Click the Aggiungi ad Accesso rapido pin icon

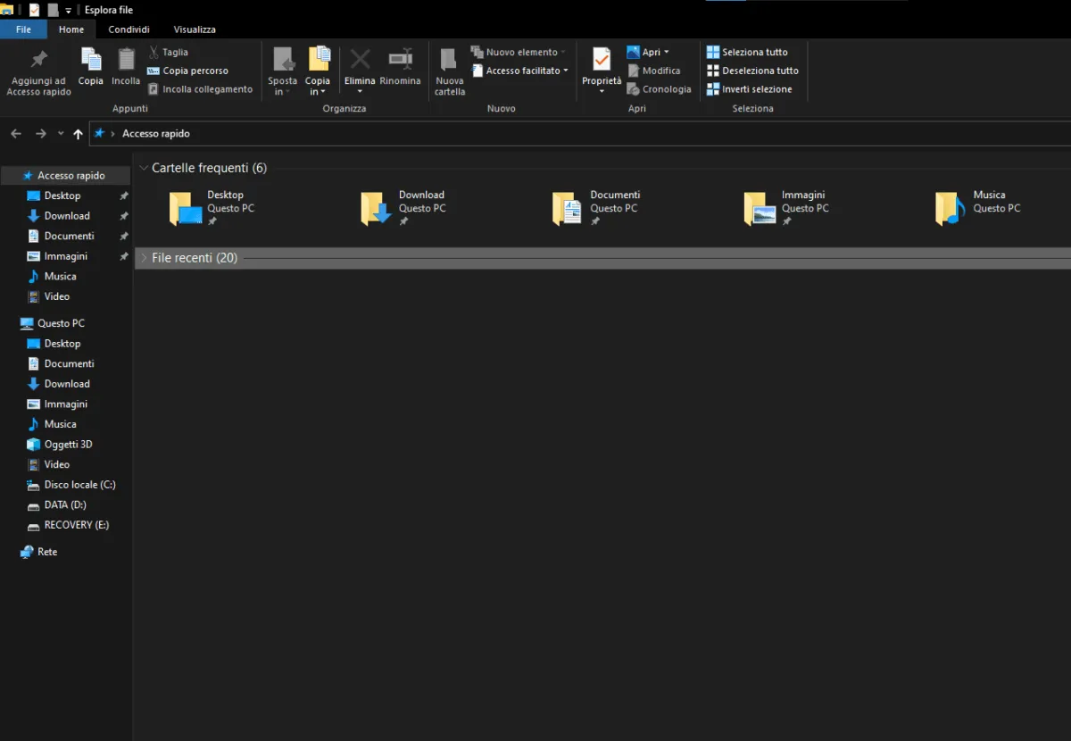pyautogui.click(x=39, y=60)
